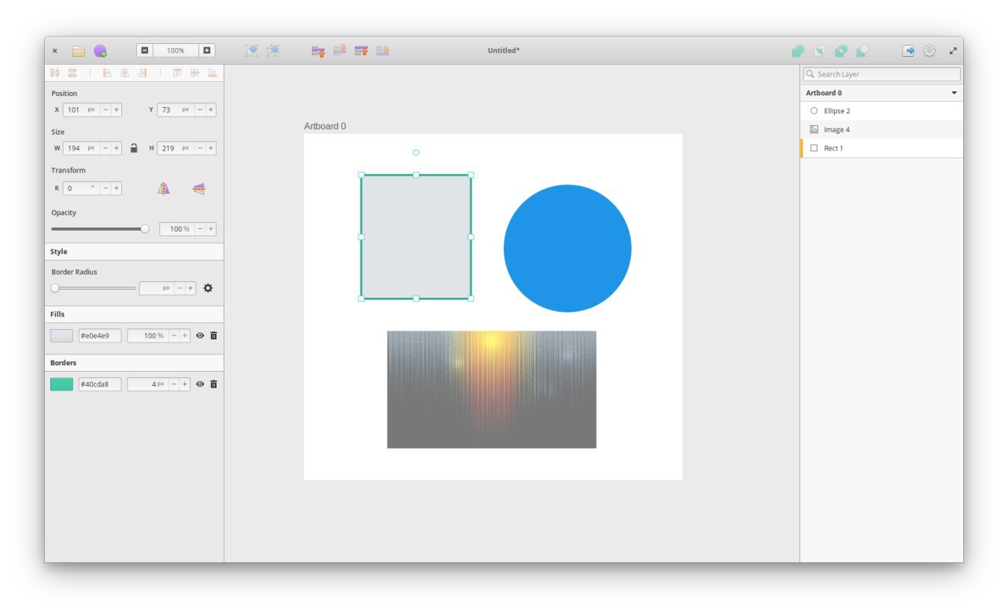This screenshot has height=615, width=1008.
Task: Toggle the size ratio lock
Action: tap(134, 148)
